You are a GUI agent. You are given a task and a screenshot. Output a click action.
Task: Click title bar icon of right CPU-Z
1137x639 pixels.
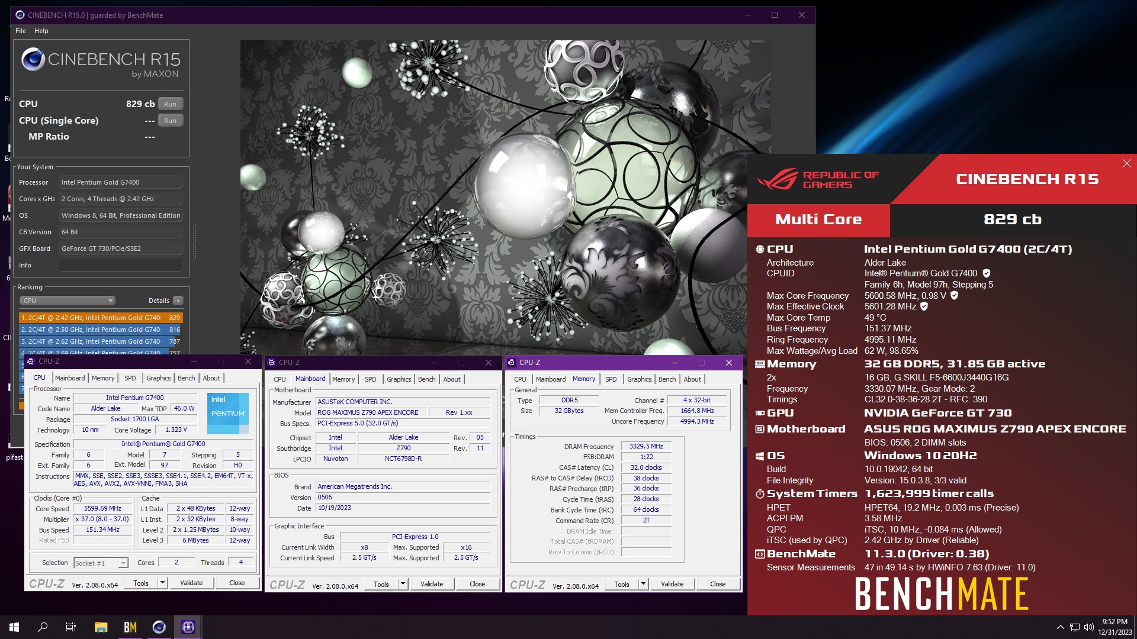[x=512, y=363]
